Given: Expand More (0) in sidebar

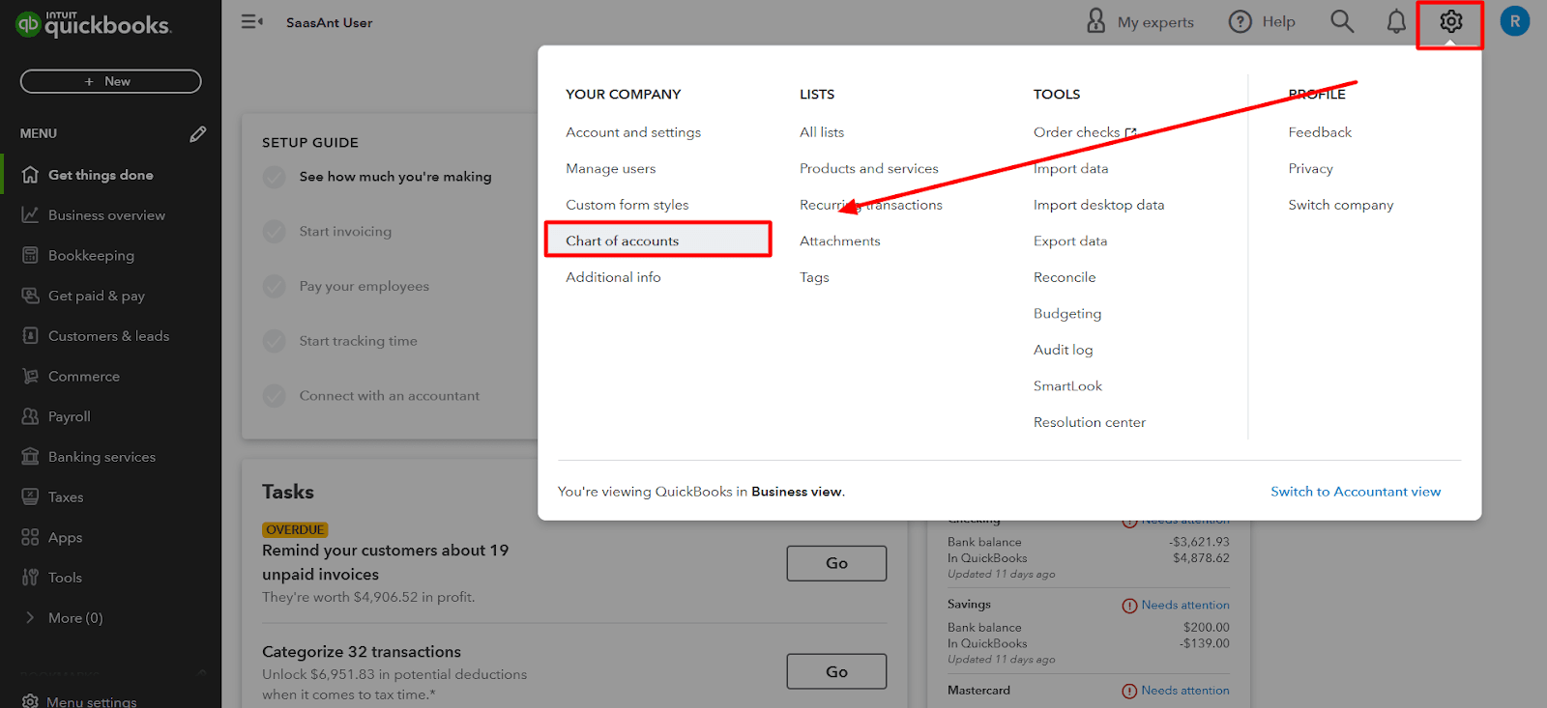Looking at the screenshot, I should [63, 618].
